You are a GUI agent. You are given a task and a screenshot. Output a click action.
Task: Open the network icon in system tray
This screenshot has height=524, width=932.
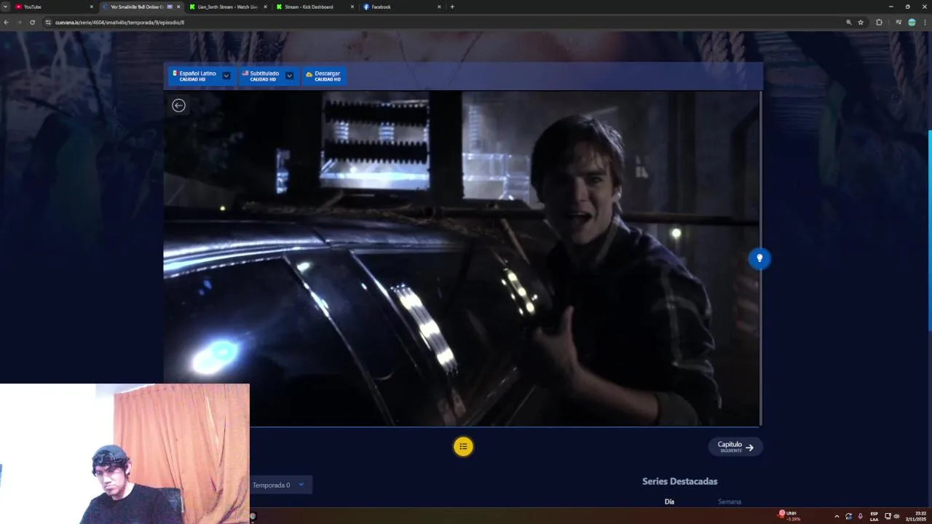pos(888,516)
